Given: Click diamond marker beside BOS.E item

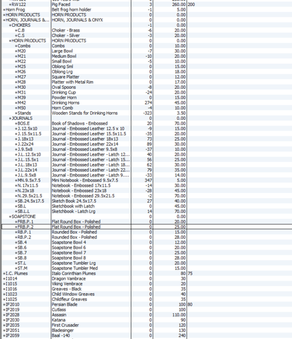Looking at the screenshot, I should [16, 124].
